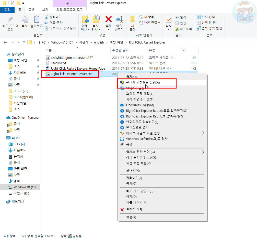257x239 pixels.
Task: Click the 새 폴더 icon
Action: [132, 20]
